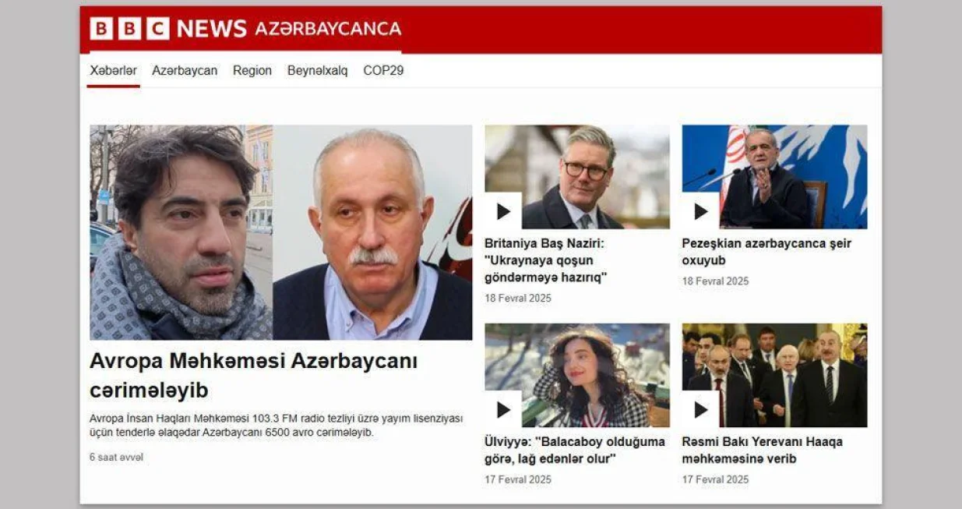Open the COP29 section
The width and height of the screenshot is (962, 509).
(383, 70)
